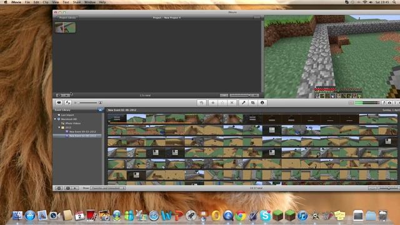Open Stickies notes in the Dock
The height and width of the screenshot is (225, 400).
pyautogui.click(x=339, y=216)
